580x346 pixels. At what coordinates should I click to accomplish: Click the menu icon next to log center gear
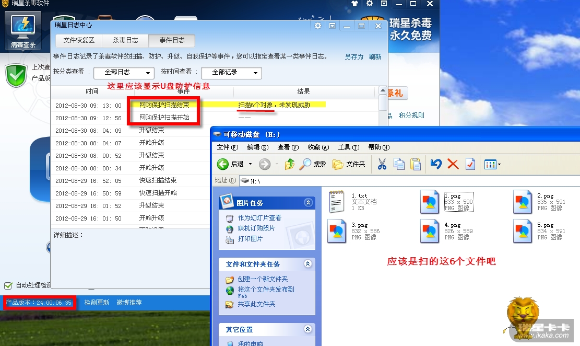pyautogui.click(x=332, y=26)
